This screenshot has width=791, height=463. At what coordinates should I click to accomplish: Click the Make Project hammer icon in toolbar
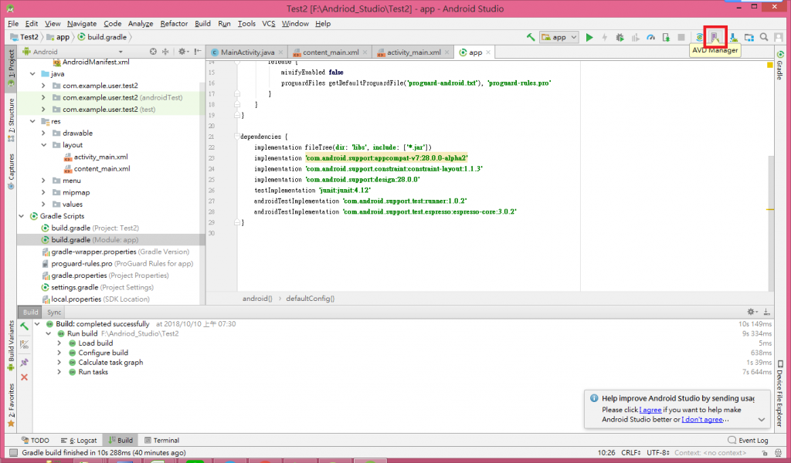[531, 37]
